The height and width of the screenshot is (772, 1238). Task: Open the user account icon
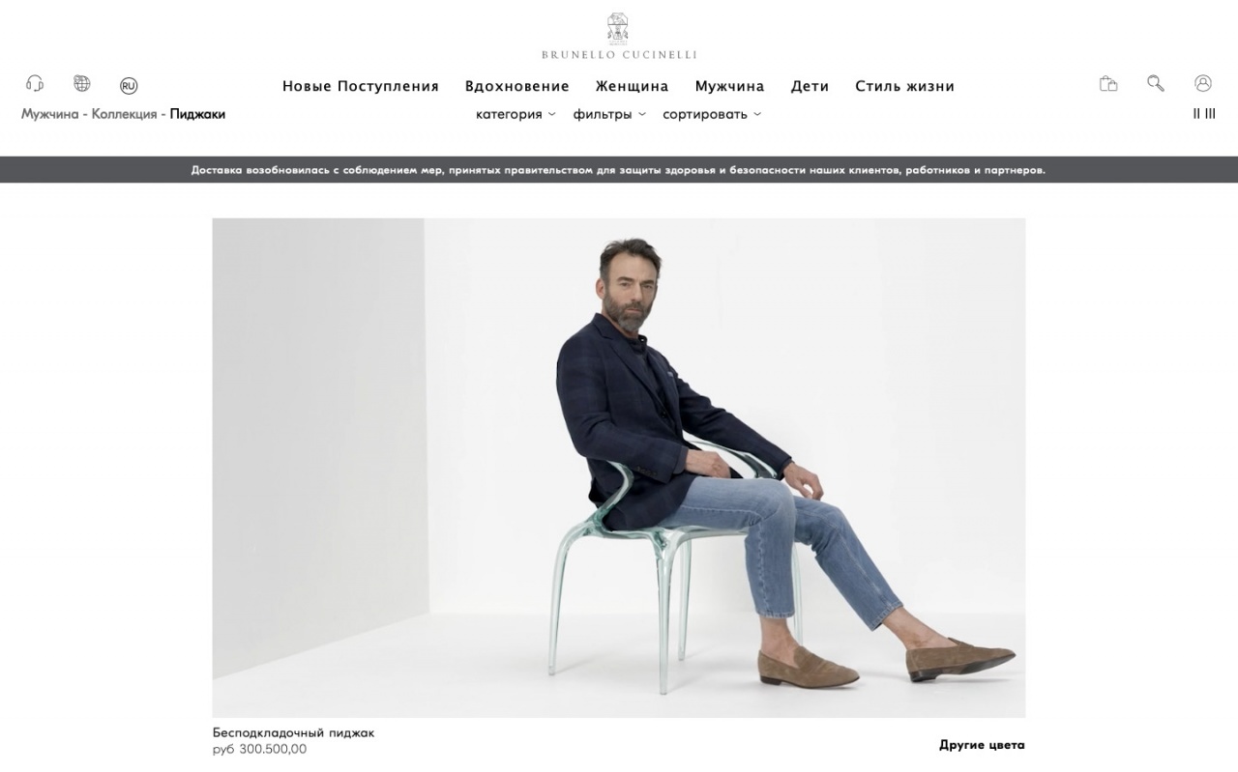point(1203,84)
